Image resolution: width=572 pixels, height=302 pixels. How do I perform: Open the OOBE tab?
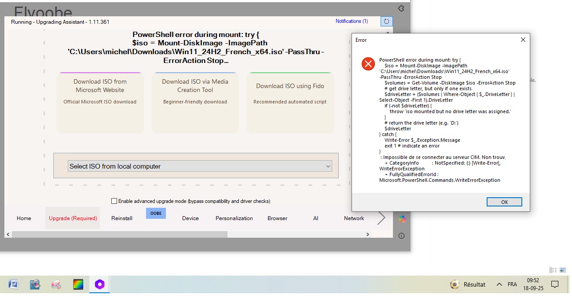[156, 214]
